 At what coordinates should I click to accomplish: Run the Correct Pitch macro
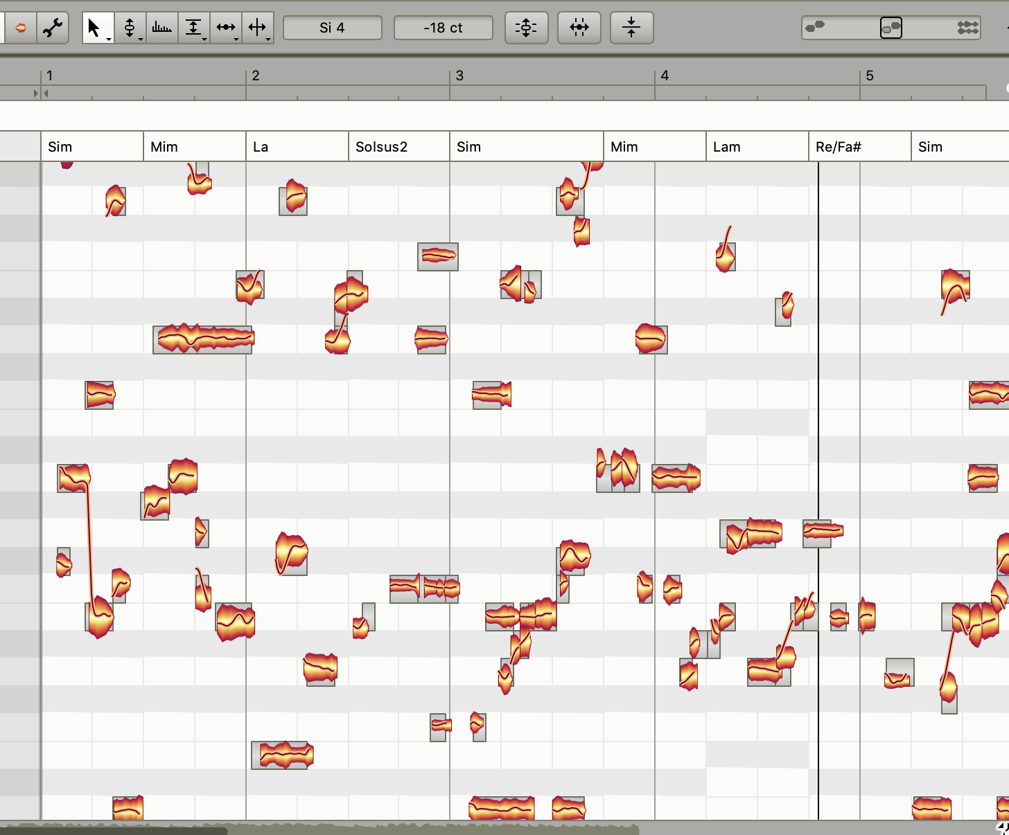coord(526,28)
